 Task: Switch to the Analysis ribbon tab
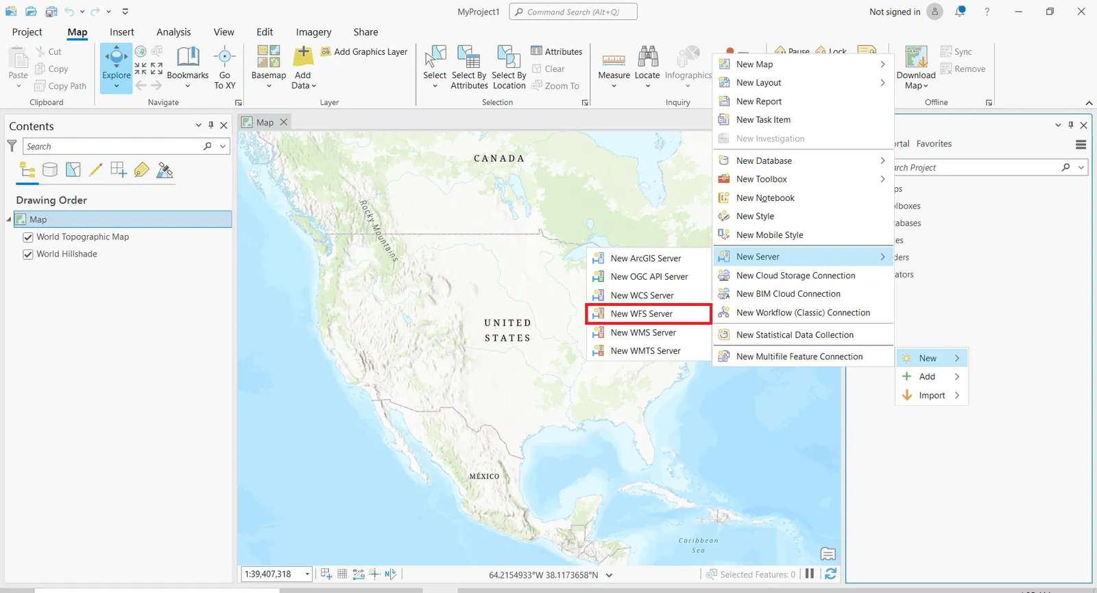[x=173, y=32]
